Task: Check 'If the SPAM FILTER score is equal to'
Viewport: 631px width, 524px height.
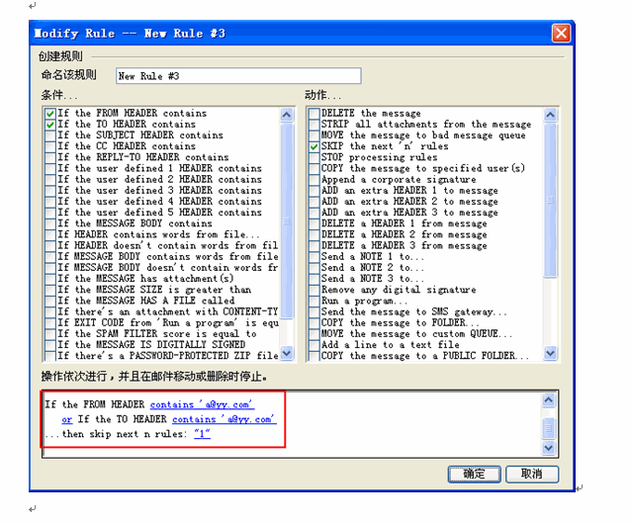Action: pyautogui.click(x=49, y=334)
